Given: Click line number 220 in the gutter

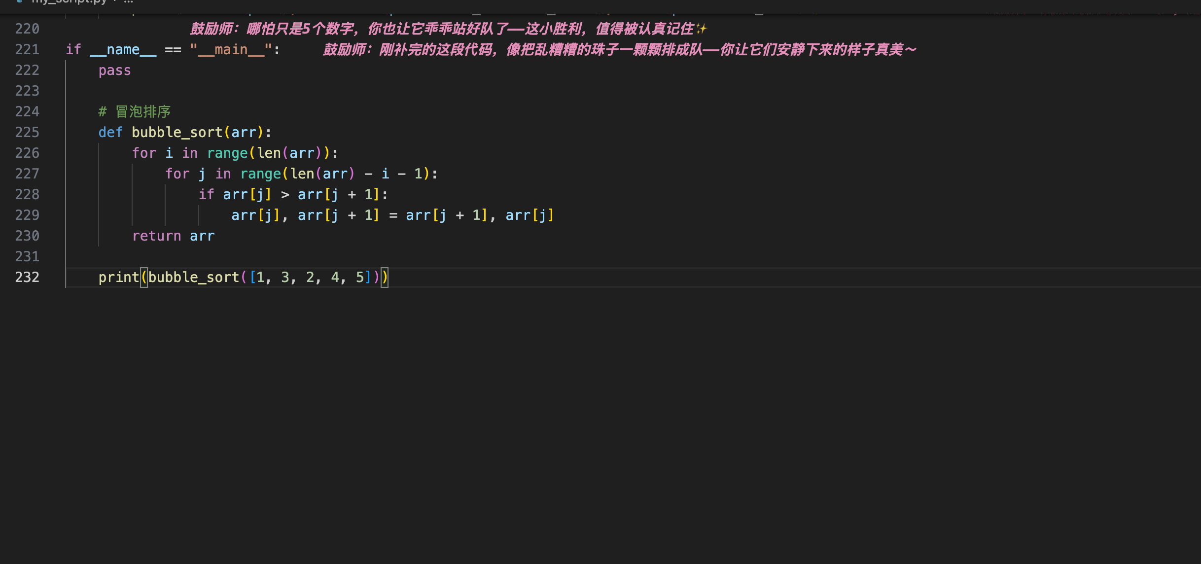Looking at the screenshot, I should 27,29.
